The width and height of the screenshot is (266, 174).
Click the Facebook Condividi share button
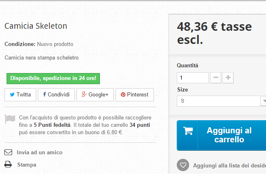click(56, 95)
